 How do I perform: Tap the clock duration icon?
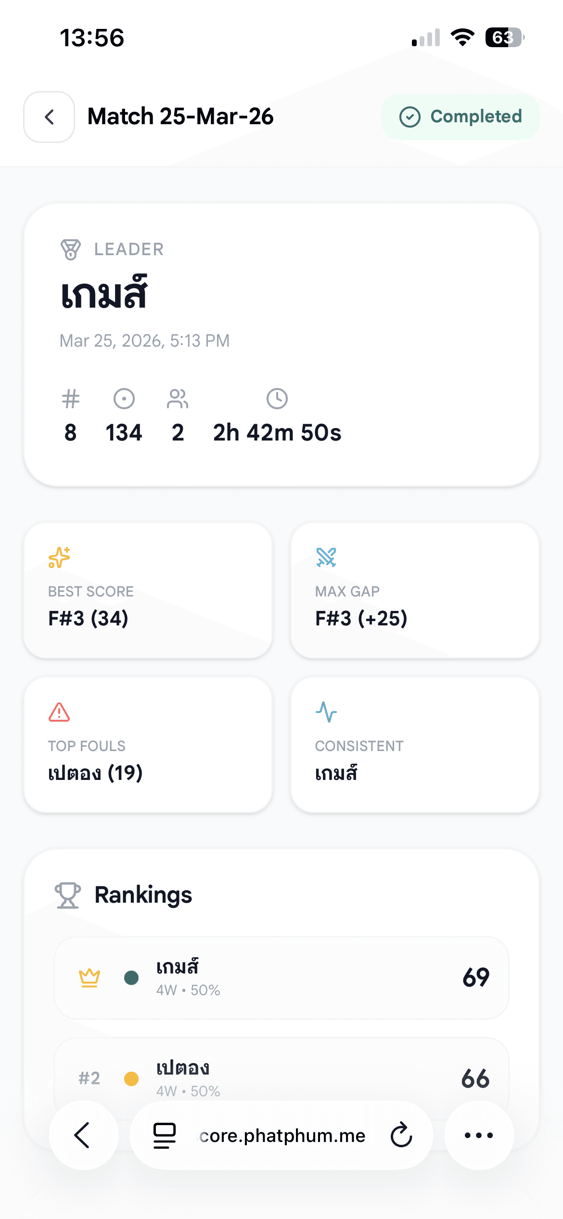(277, 399)
